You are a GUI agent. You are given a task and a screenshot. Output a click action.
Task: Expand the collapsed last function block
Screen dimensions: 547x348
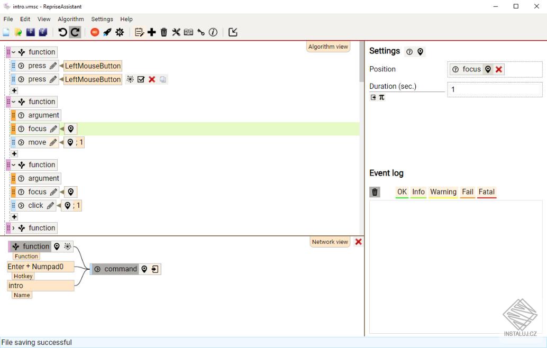[13, 228]
